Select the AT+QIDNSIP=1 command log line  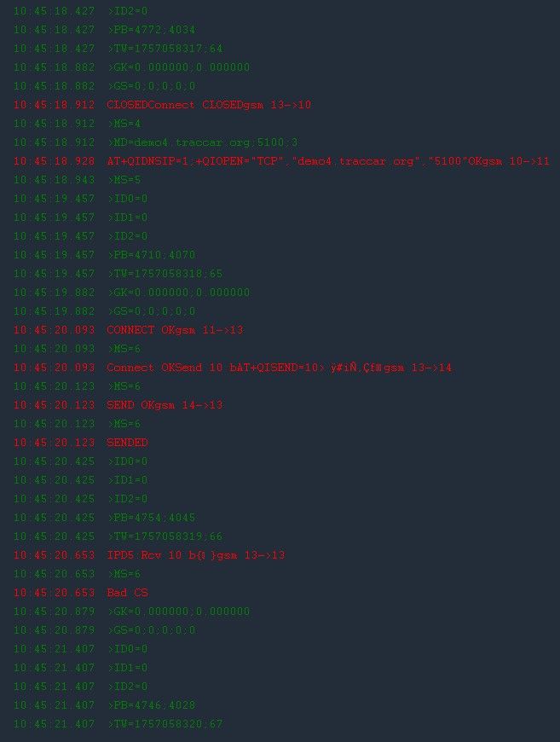[328, 161]
